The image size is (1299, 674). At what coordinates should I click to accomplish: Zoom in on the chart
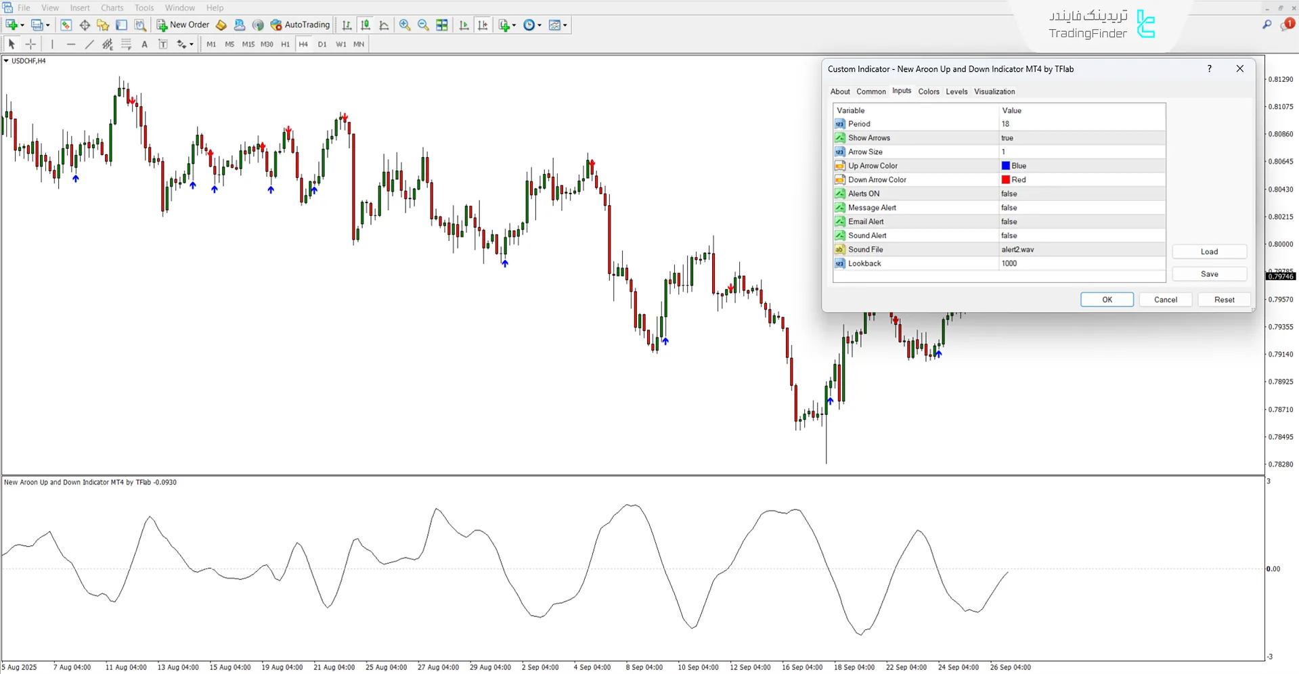(405, 25)
